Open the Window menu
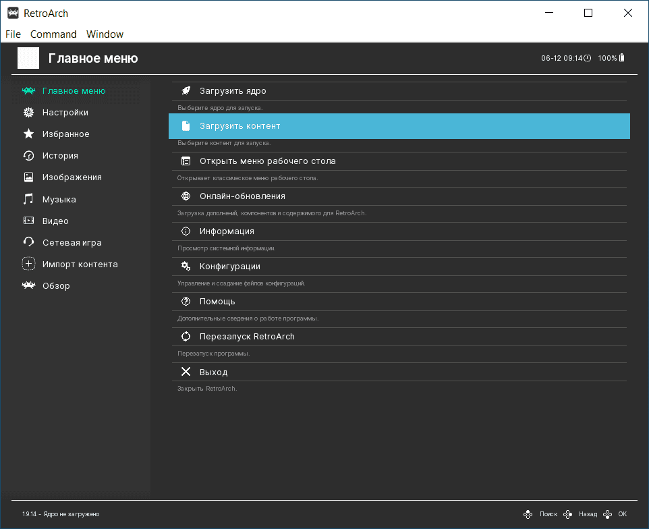This screenshot has width=649, height=529. click(x=105, y=34)
